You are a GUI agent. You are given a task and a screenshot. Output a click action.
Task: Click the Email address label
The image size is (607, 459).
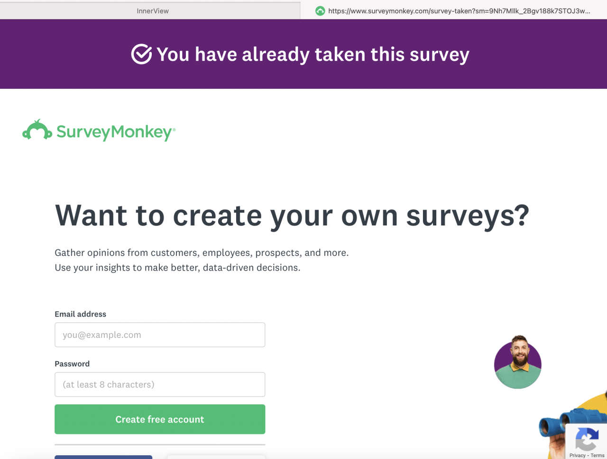(x=80, y=314)
